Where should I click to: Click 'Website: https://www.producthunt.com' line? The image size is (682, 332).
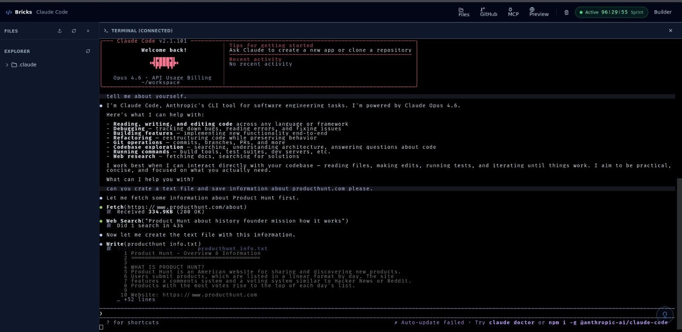pos(194,295)
